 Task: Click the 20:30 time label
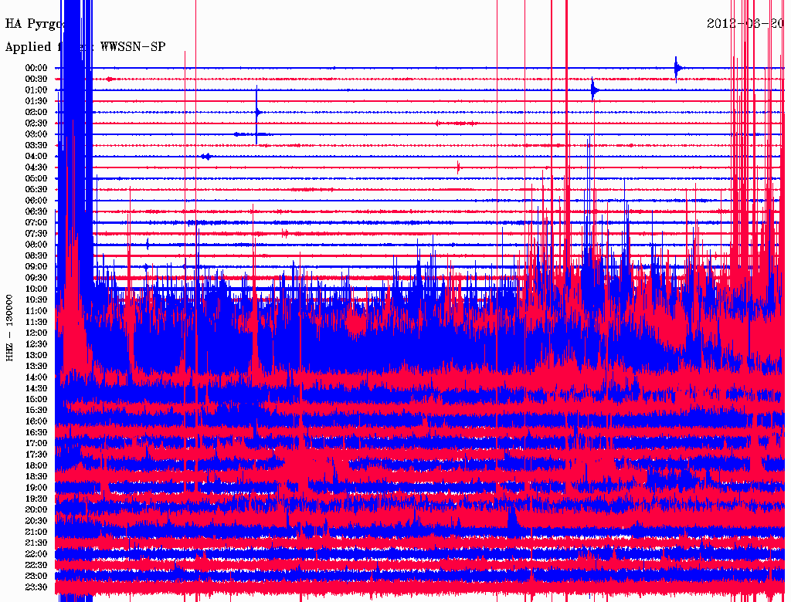pyautogui.click(x=36, y=521)
